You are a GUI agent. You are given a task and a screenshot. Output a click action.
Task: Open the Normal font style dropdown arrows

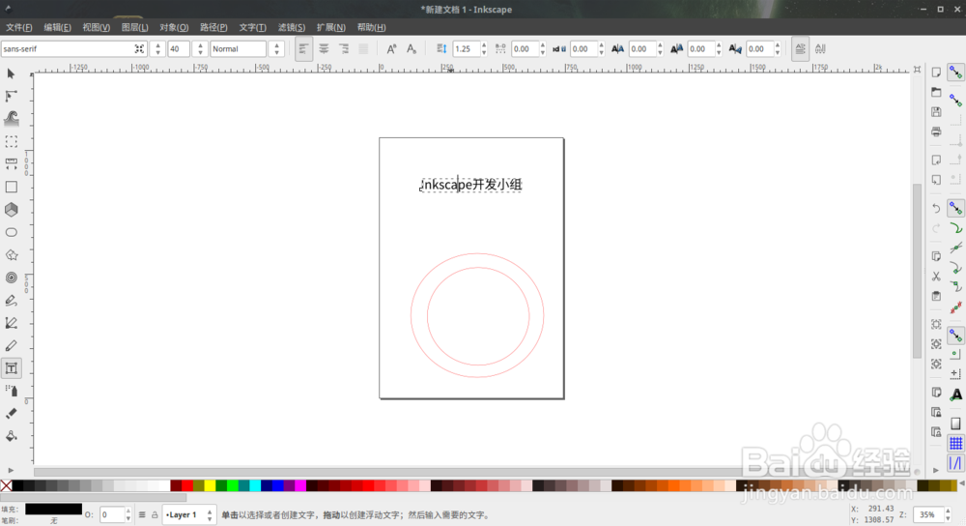point(276,48)
